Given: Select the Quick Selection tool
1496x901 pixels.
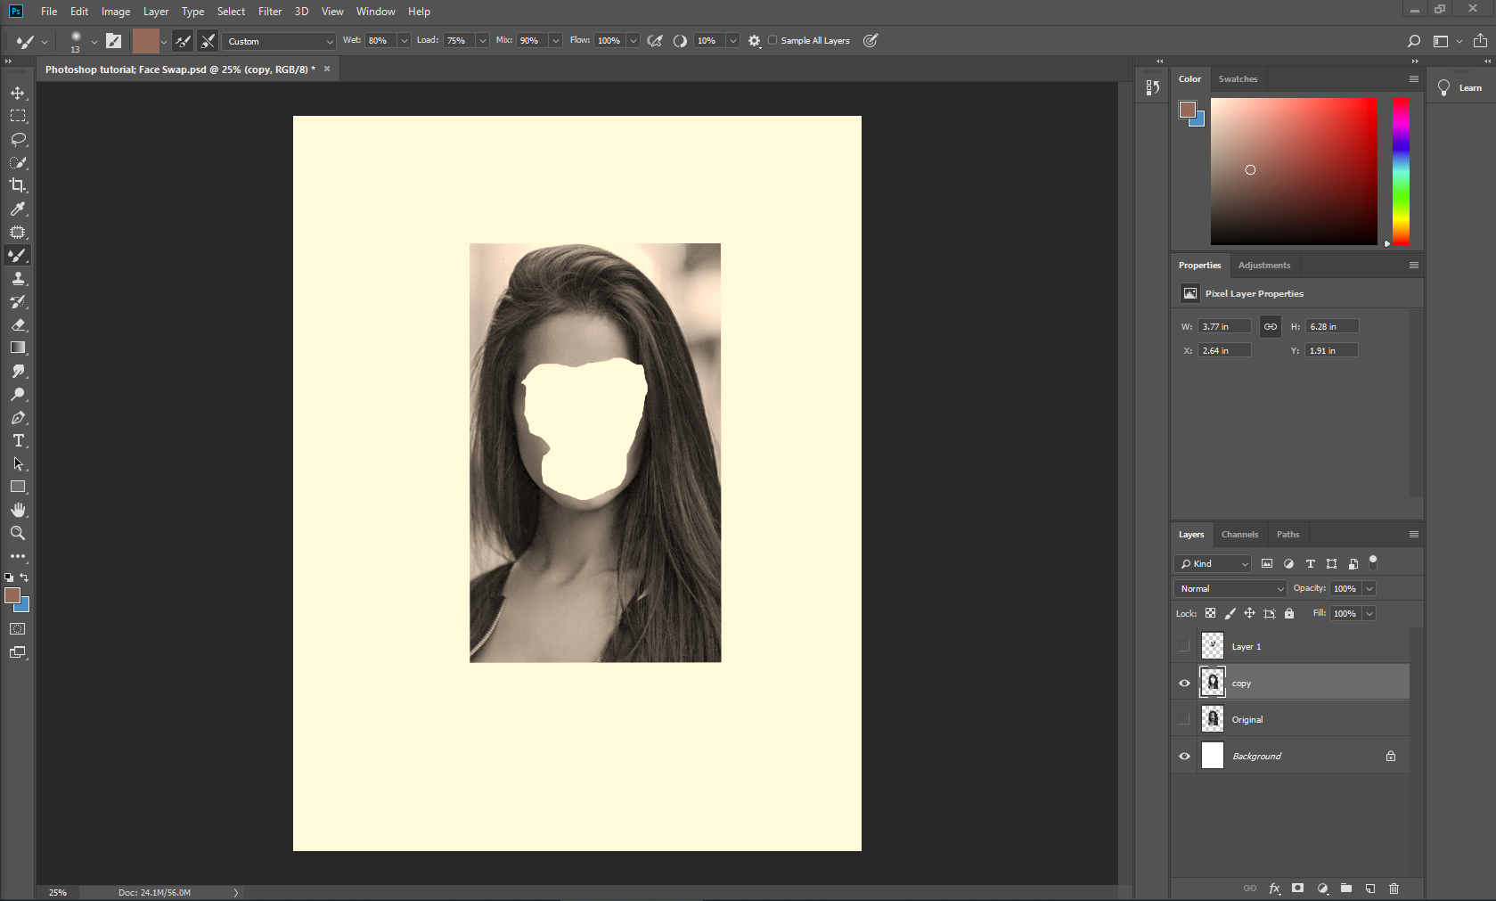Looking at the screenshot, I should pyautogui.click(x=18, y=162).
